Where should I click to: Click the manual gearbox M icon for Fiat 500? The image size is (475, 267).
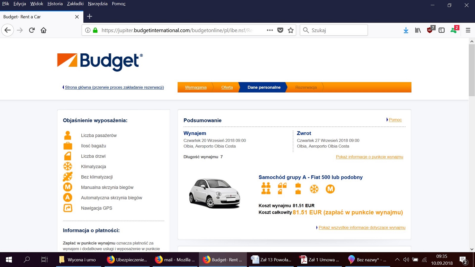click(330, 189)
